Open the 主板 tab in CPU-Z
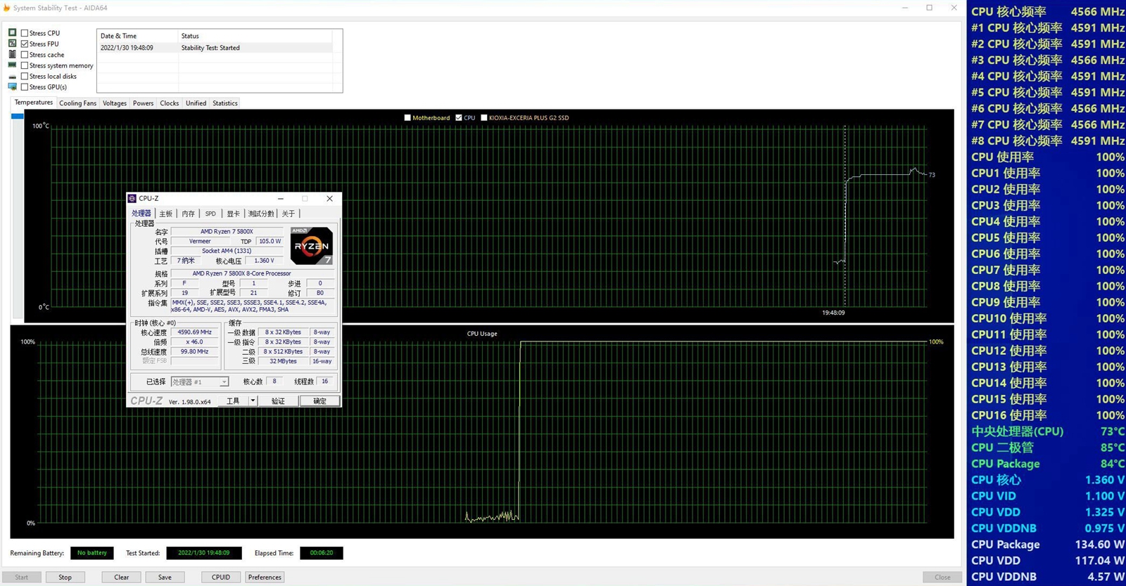 pos(166,214)
